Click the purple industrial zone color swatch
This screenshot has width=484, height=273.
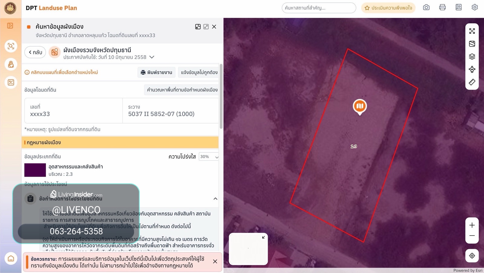point(35,170)
